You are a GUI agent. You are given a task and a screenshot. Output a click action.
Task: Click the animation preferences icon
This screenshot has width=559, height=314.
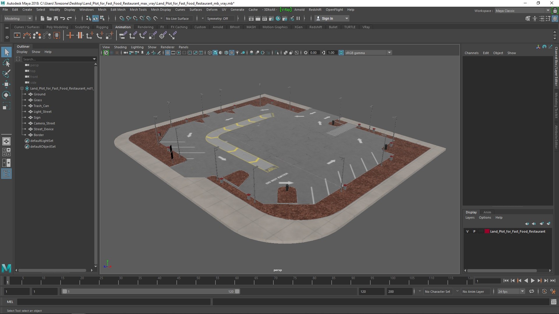[553, 291]
